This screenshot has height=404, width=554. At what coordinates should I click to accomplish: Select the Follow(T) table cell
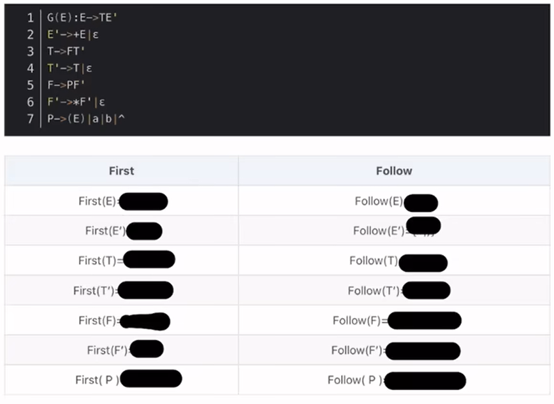[394, 261]
